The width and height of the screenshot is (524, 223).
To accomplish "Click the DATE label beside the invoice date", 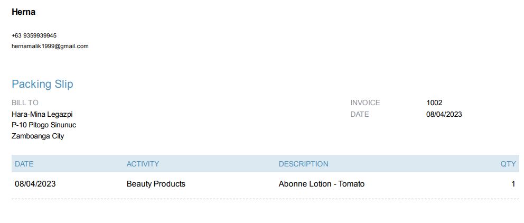I will tap(360, 114).
